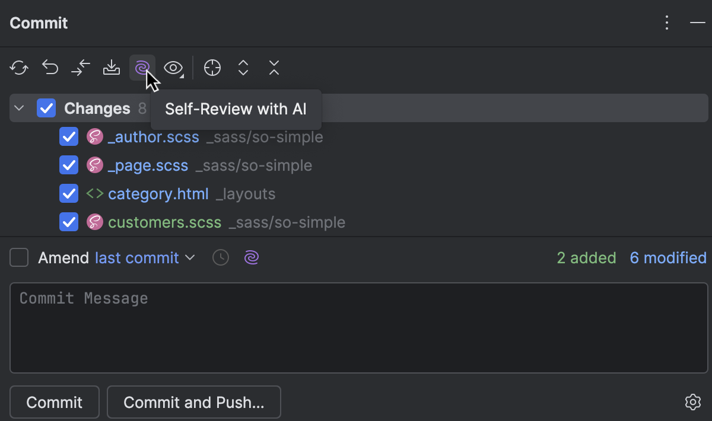Click into the Commit Message field
Image resolution: width=712 pixels, height=421 pixels.
358,328
